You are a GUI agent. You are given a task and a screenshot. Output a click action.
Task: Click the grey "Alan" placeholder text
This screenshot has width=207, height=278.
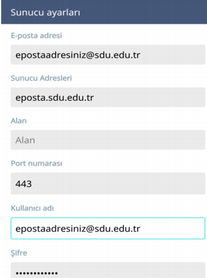tap(25, 140)
